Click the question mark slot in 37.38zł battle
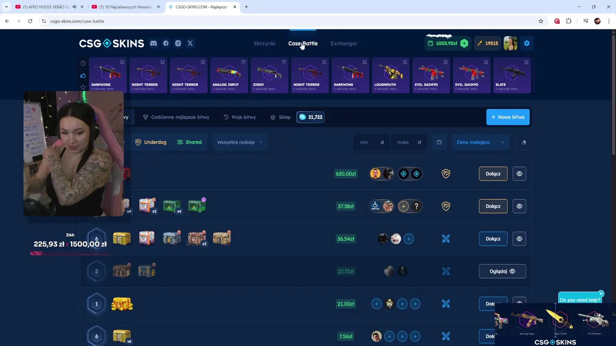This screenshot has width=616, height=346. [416, 206]
